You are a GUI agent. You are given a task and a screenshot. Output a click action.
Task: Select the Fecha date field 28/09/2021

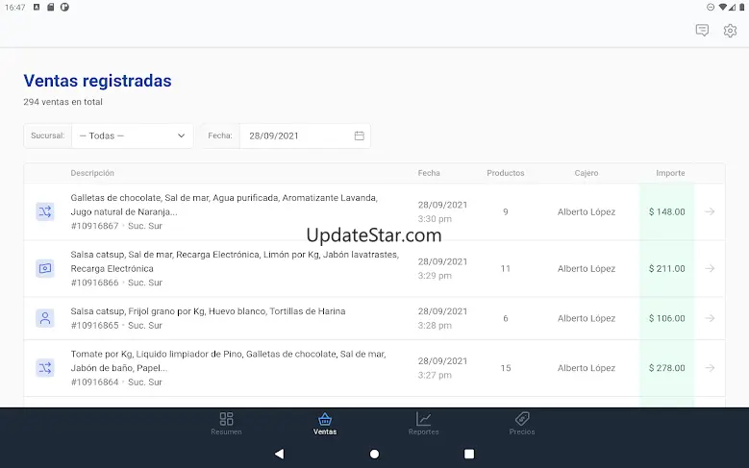pos(298,135)
